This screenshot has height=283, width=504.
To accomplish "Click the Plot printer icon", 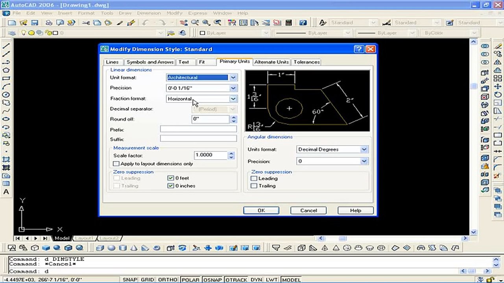I will point(49,23).
